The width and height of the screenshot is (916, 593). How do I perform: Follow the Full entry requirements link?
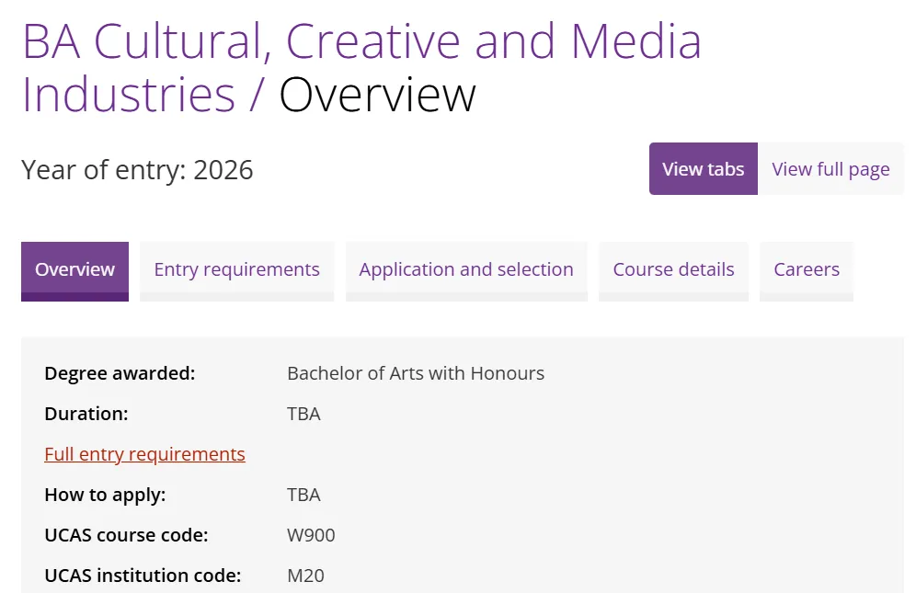144,454
